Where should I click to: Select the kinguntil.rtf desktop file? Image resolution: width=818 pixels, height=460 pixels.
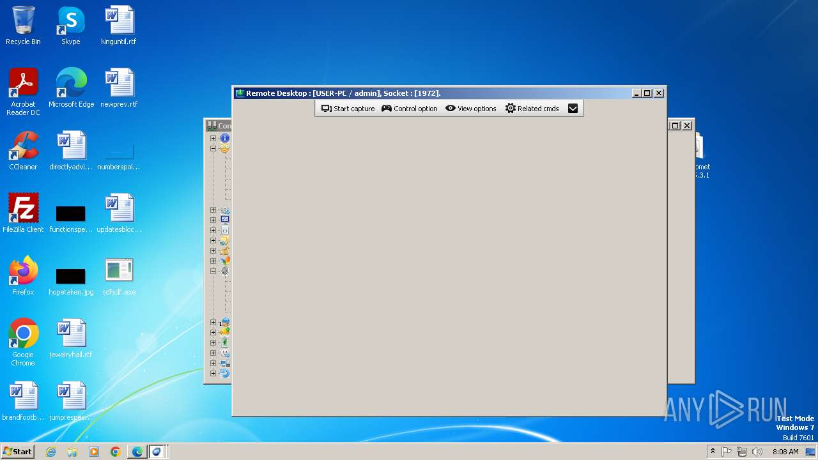pyautogui.click(x=119, y=26)
